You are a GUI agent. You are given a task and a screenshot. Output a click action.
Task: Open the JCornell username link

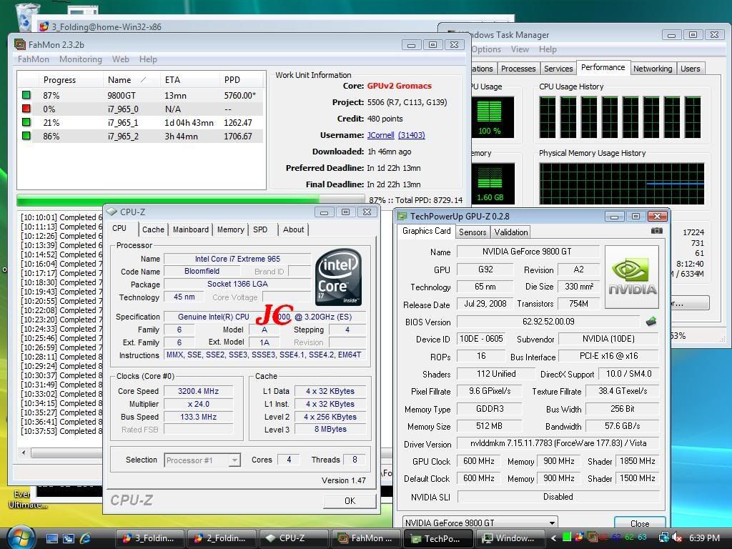380,135
